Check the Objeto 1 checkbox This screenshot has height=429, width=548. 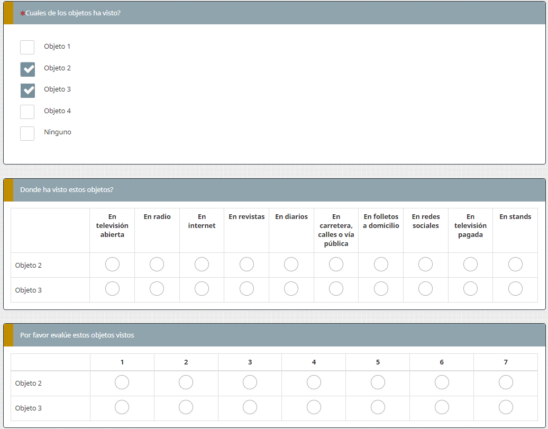(28, 47)
